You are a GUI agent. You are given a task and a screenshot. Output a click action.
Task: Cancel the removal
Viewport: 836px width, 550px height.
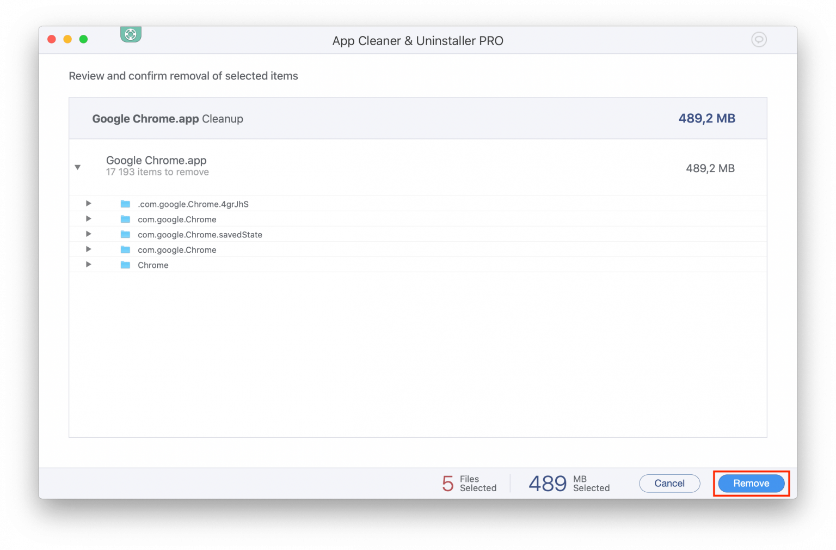[669, 484]
